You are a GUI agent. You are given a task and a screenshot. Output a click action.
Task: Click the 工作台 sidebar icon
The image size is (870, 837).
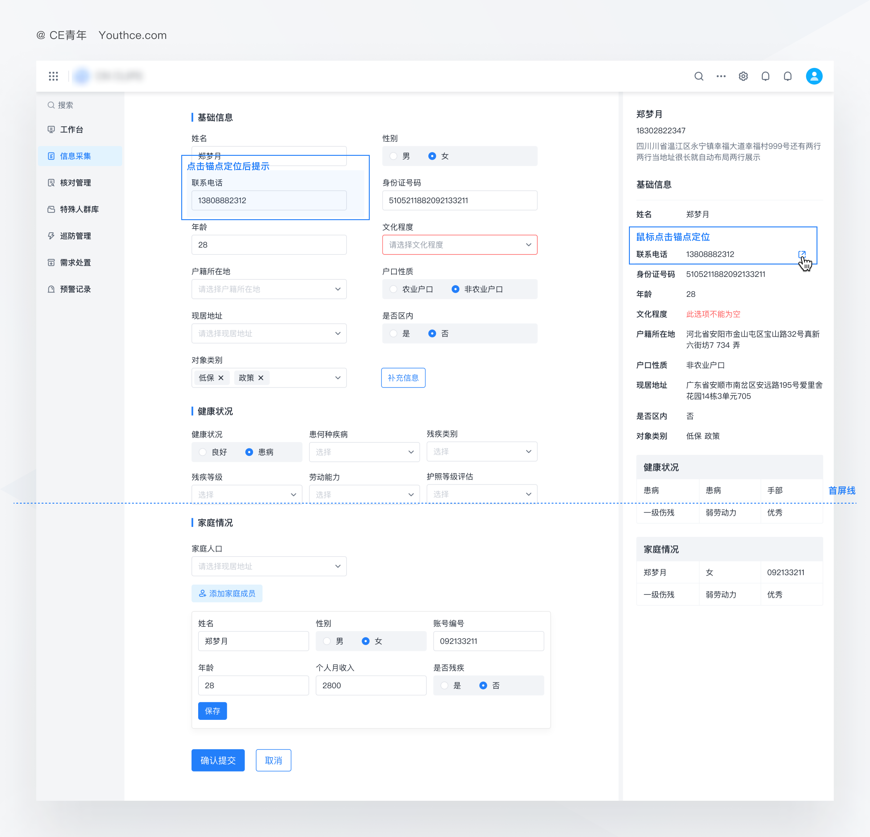[x=51, y=130]
